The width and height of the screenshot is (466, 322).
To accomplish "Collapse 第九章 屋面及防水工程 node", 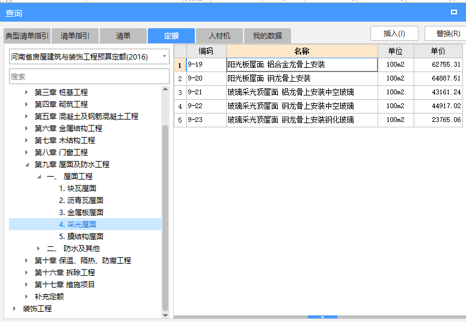I will click(x=26, y=165).
